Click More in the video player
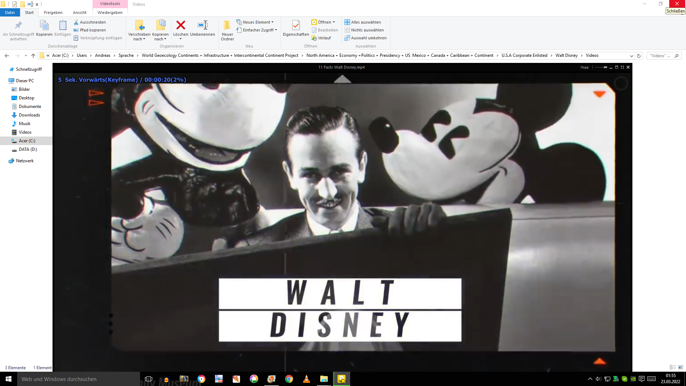 tap(585, 67)
